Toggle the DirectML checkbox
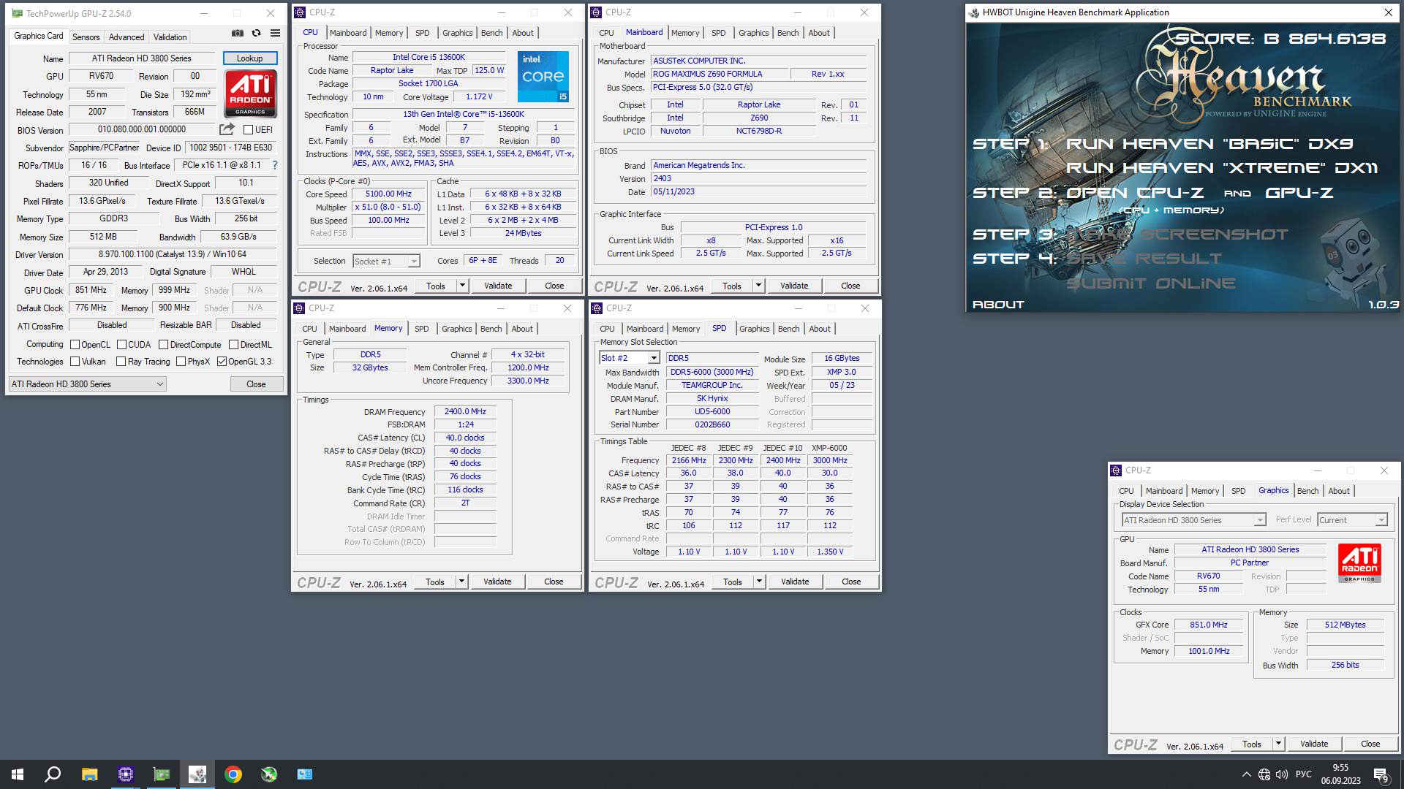 coord(233,345)
